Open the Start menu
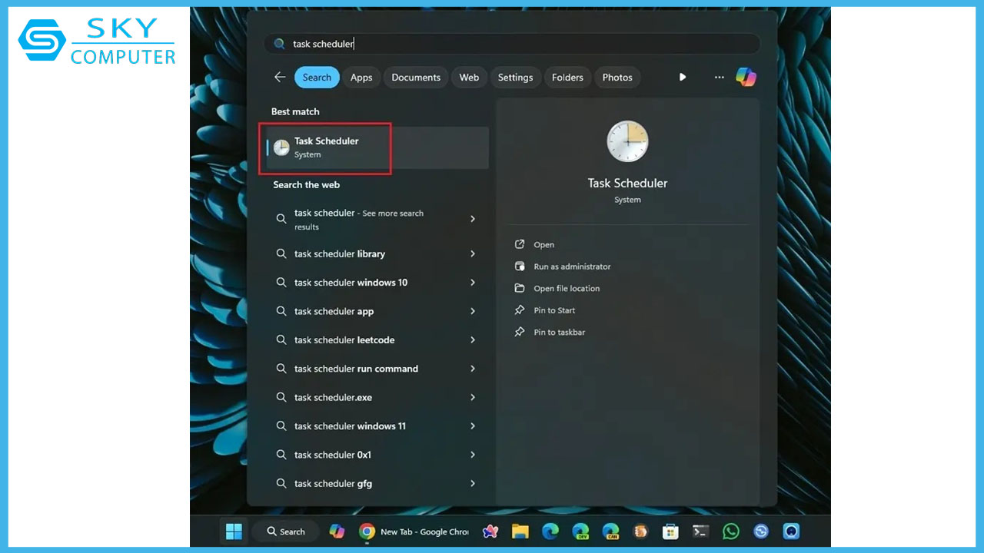This screenshot has width=984, height=553. 234,531
